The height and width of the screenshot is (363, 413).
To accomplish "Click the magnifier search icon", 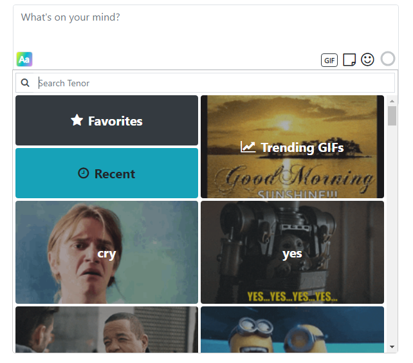I will tap(25, 83).
